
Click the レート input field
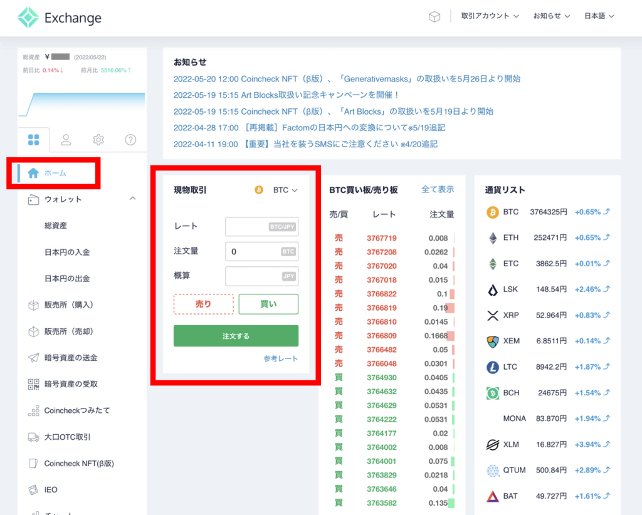[261, 227]
